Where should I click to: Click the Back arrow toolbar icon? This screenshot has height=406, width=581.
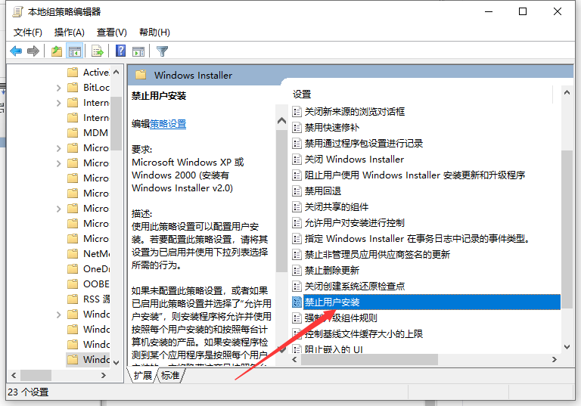point(16,51)
